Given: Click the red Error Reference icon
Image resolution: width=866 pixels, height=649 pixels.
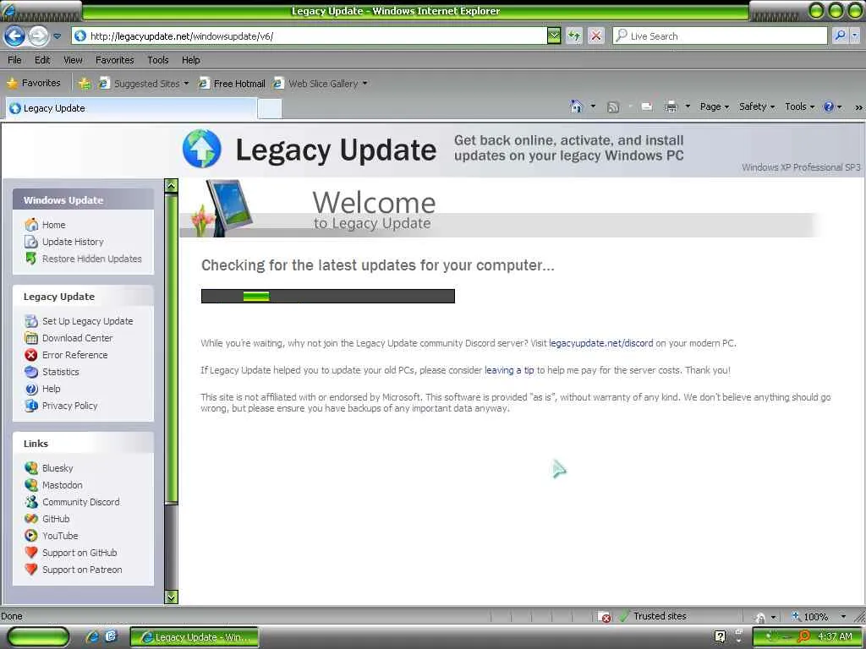Looking at the screenshot, I should (31, 355).
